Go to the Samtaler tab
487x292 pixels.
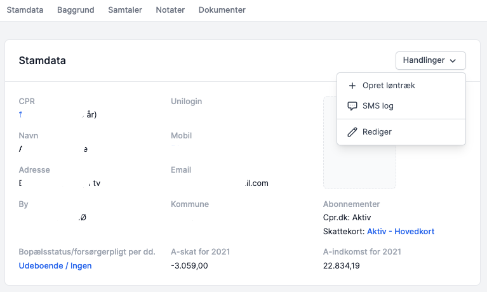125,10
